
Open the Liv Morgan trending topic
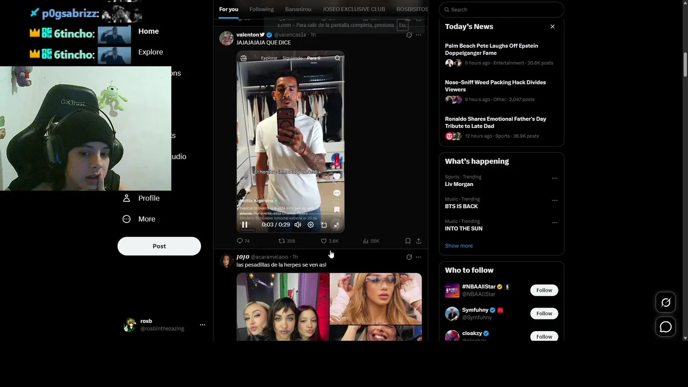(x=459, y=184)
